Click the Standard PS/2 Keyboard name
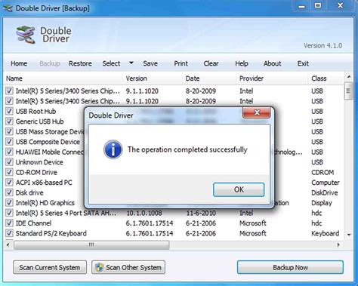The image size is (358, 286). coord(51,233)
